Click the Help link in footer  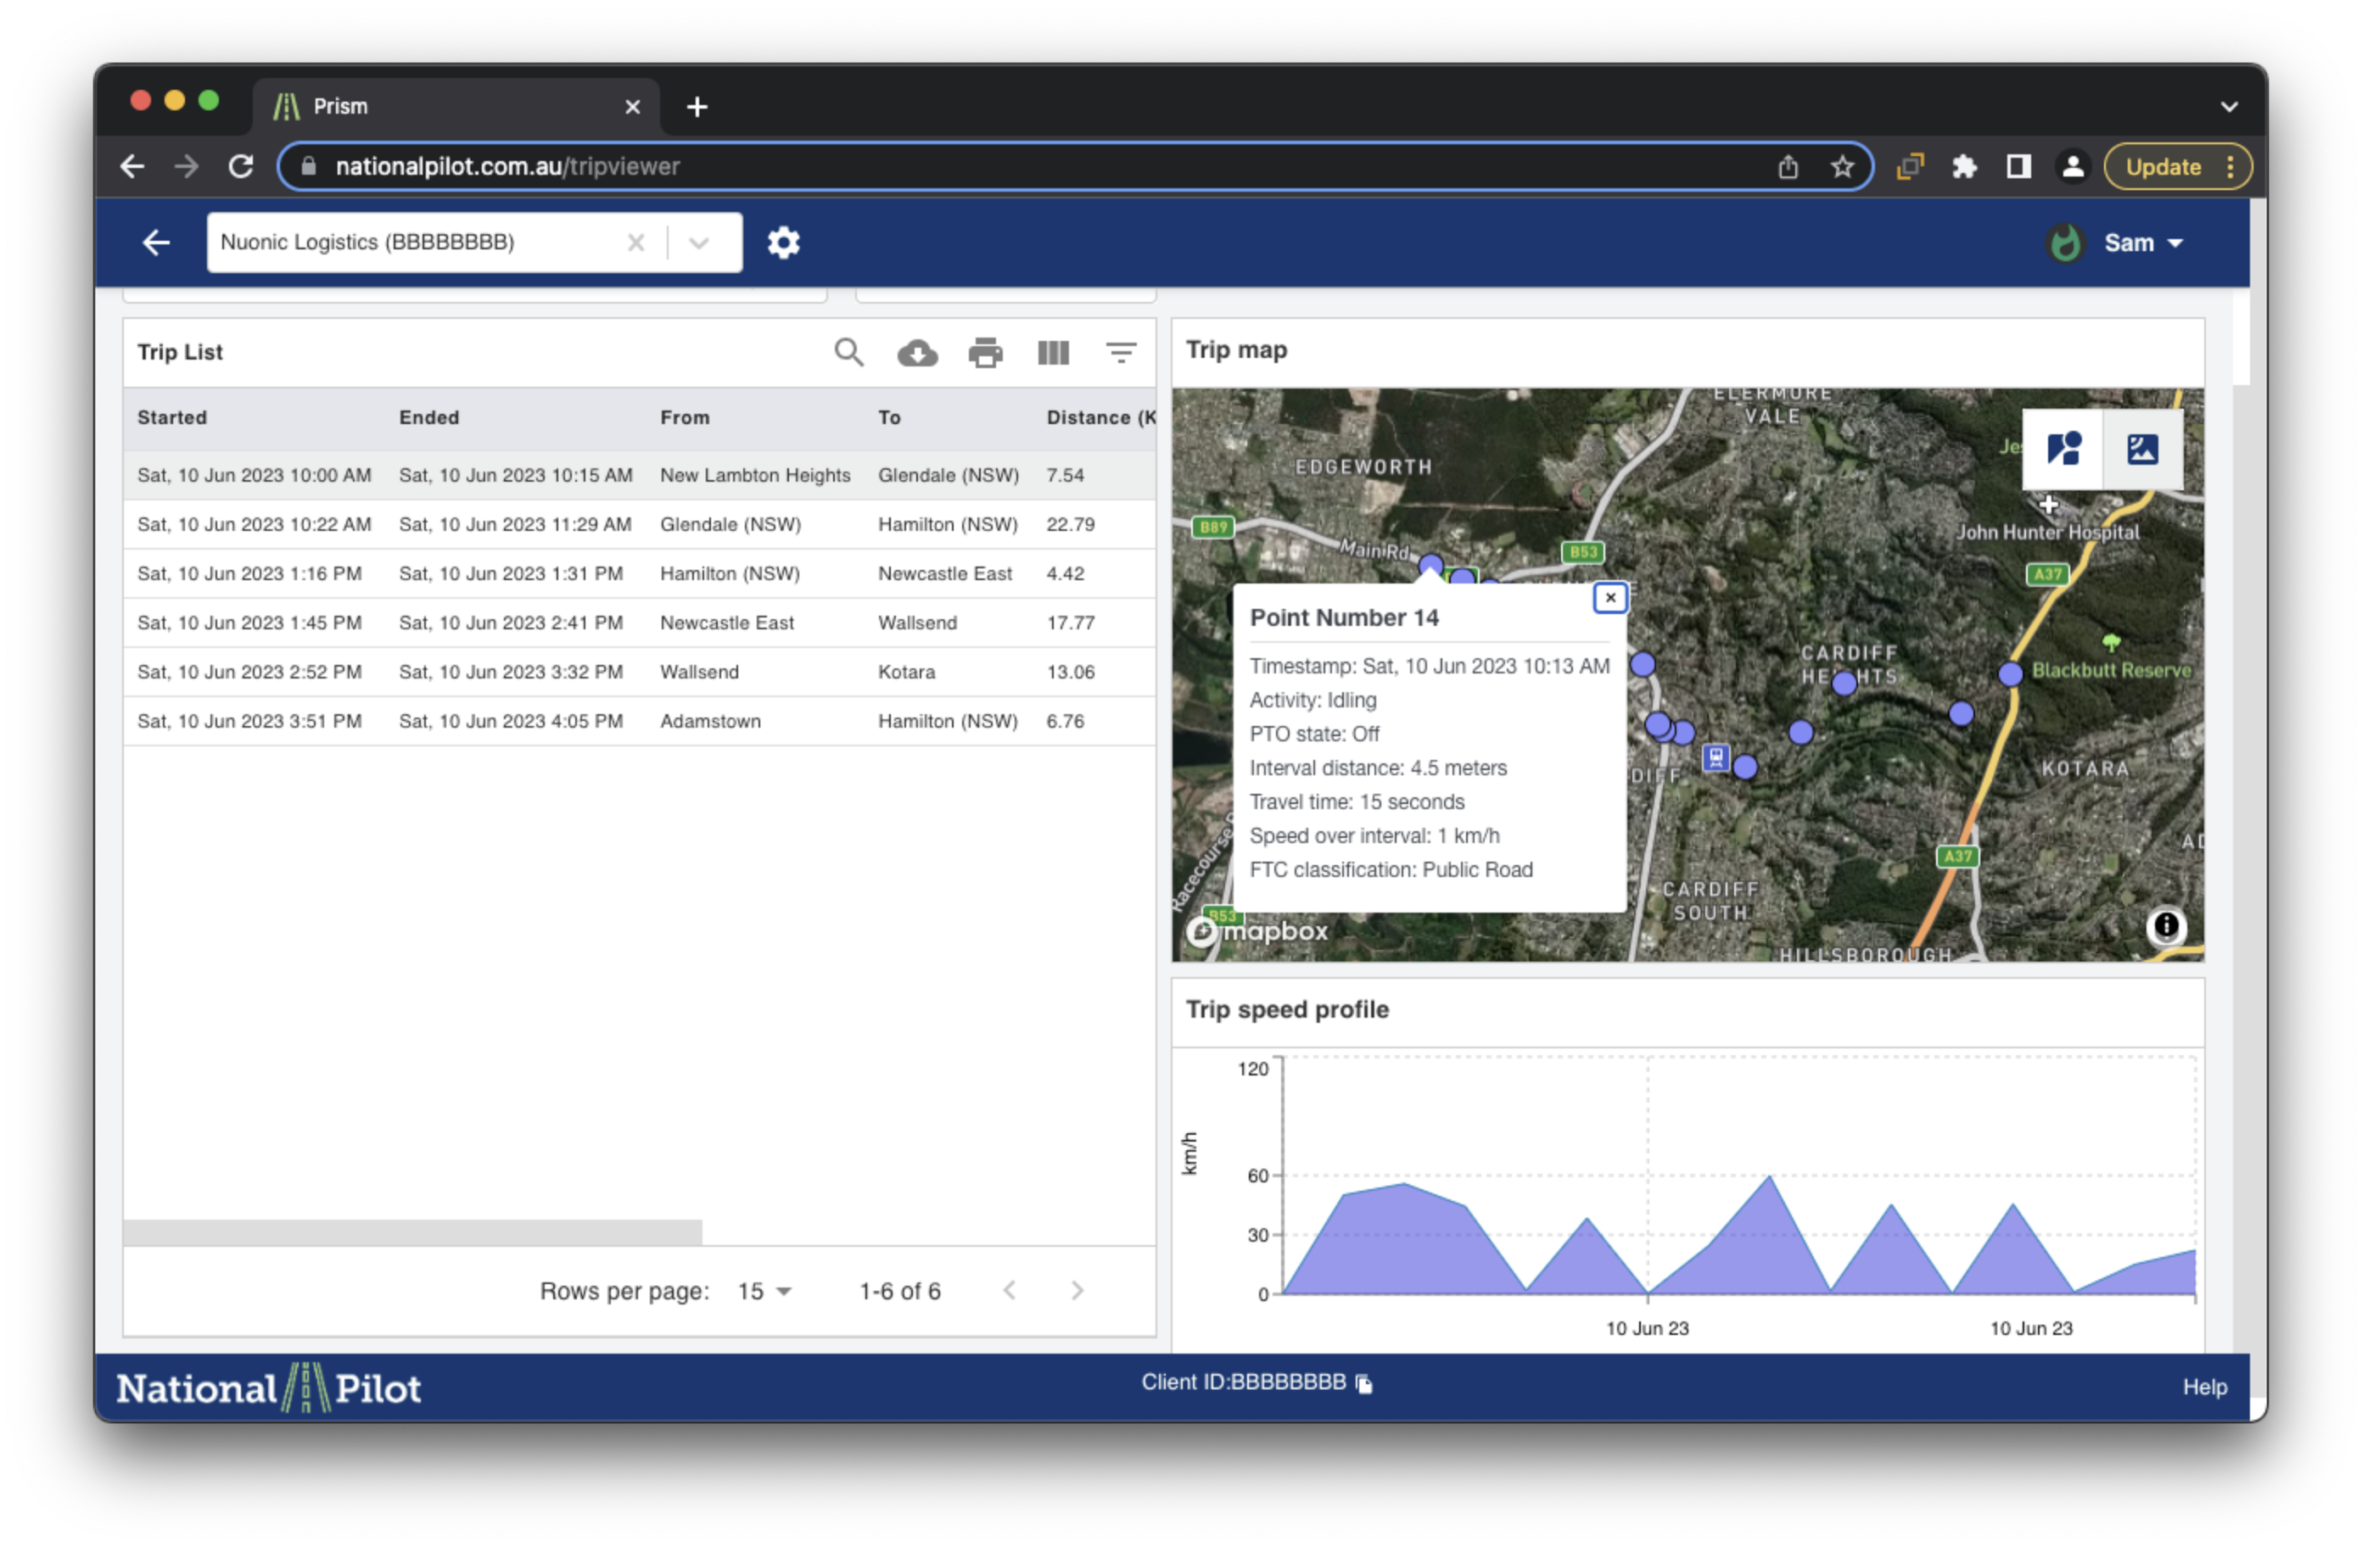pyautogui.click(x=2204, y=1386)
